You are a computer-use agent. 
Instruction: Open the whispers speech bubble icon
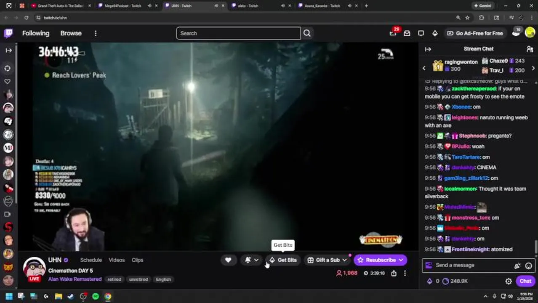tap(421, 33)
